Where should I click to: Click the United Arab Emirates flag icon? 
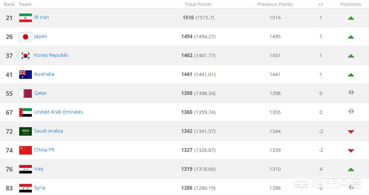click(x=25, y=112)
